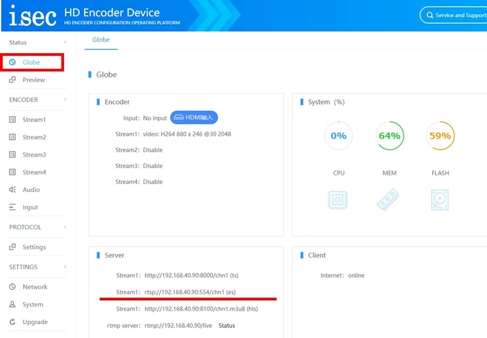This screenshot has height=338, width=487.
Task: Click the Stream1 rtsp URL
Action: (x=190, y=292)
